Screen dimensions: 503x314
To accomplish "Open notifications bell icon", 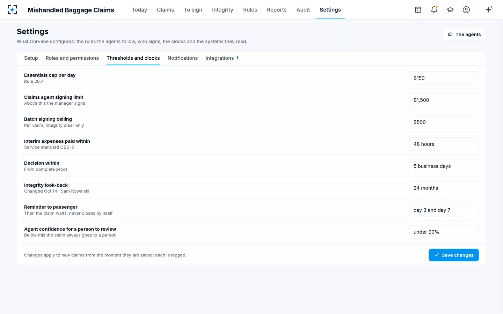I will point(434,10).
